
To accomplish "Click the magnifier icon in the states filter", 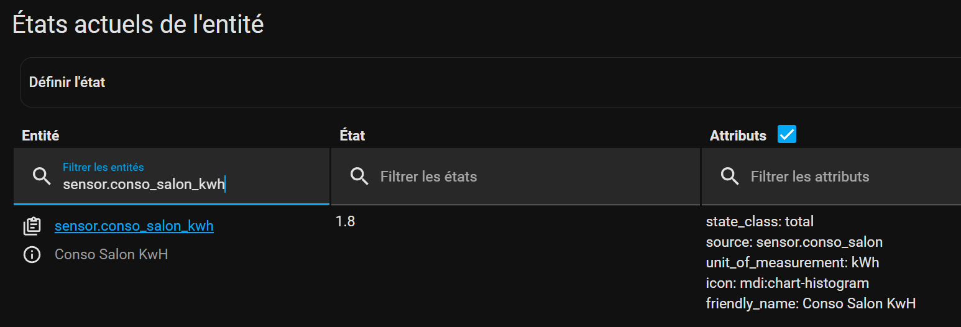I will click(360, 177).
